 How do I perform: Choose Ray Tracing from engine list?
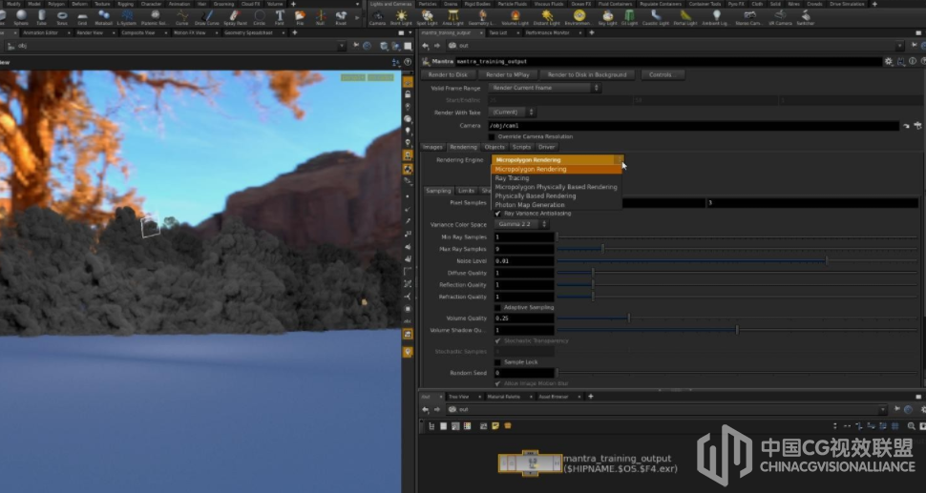pyautogui.click(x=557, y=178)
